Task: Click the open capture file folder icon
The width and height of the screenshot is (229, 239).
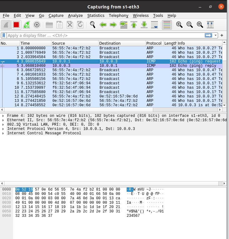Action: (49, 25)
